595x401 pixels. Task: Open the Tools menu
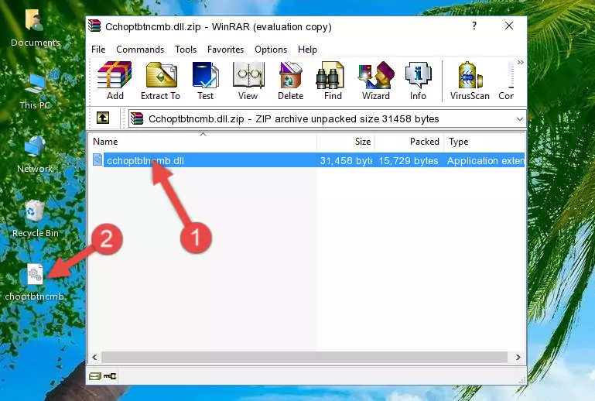(186, 50)
